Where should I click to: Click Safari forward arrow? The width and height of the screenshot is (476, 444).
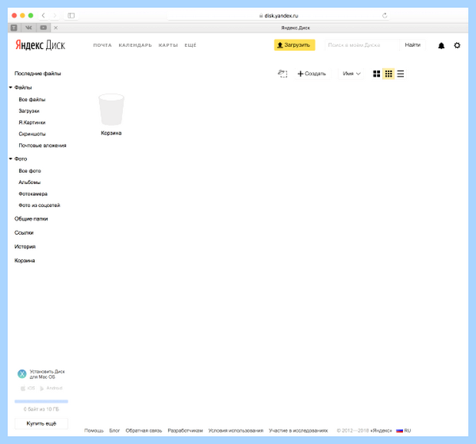[x=55, y=16]
